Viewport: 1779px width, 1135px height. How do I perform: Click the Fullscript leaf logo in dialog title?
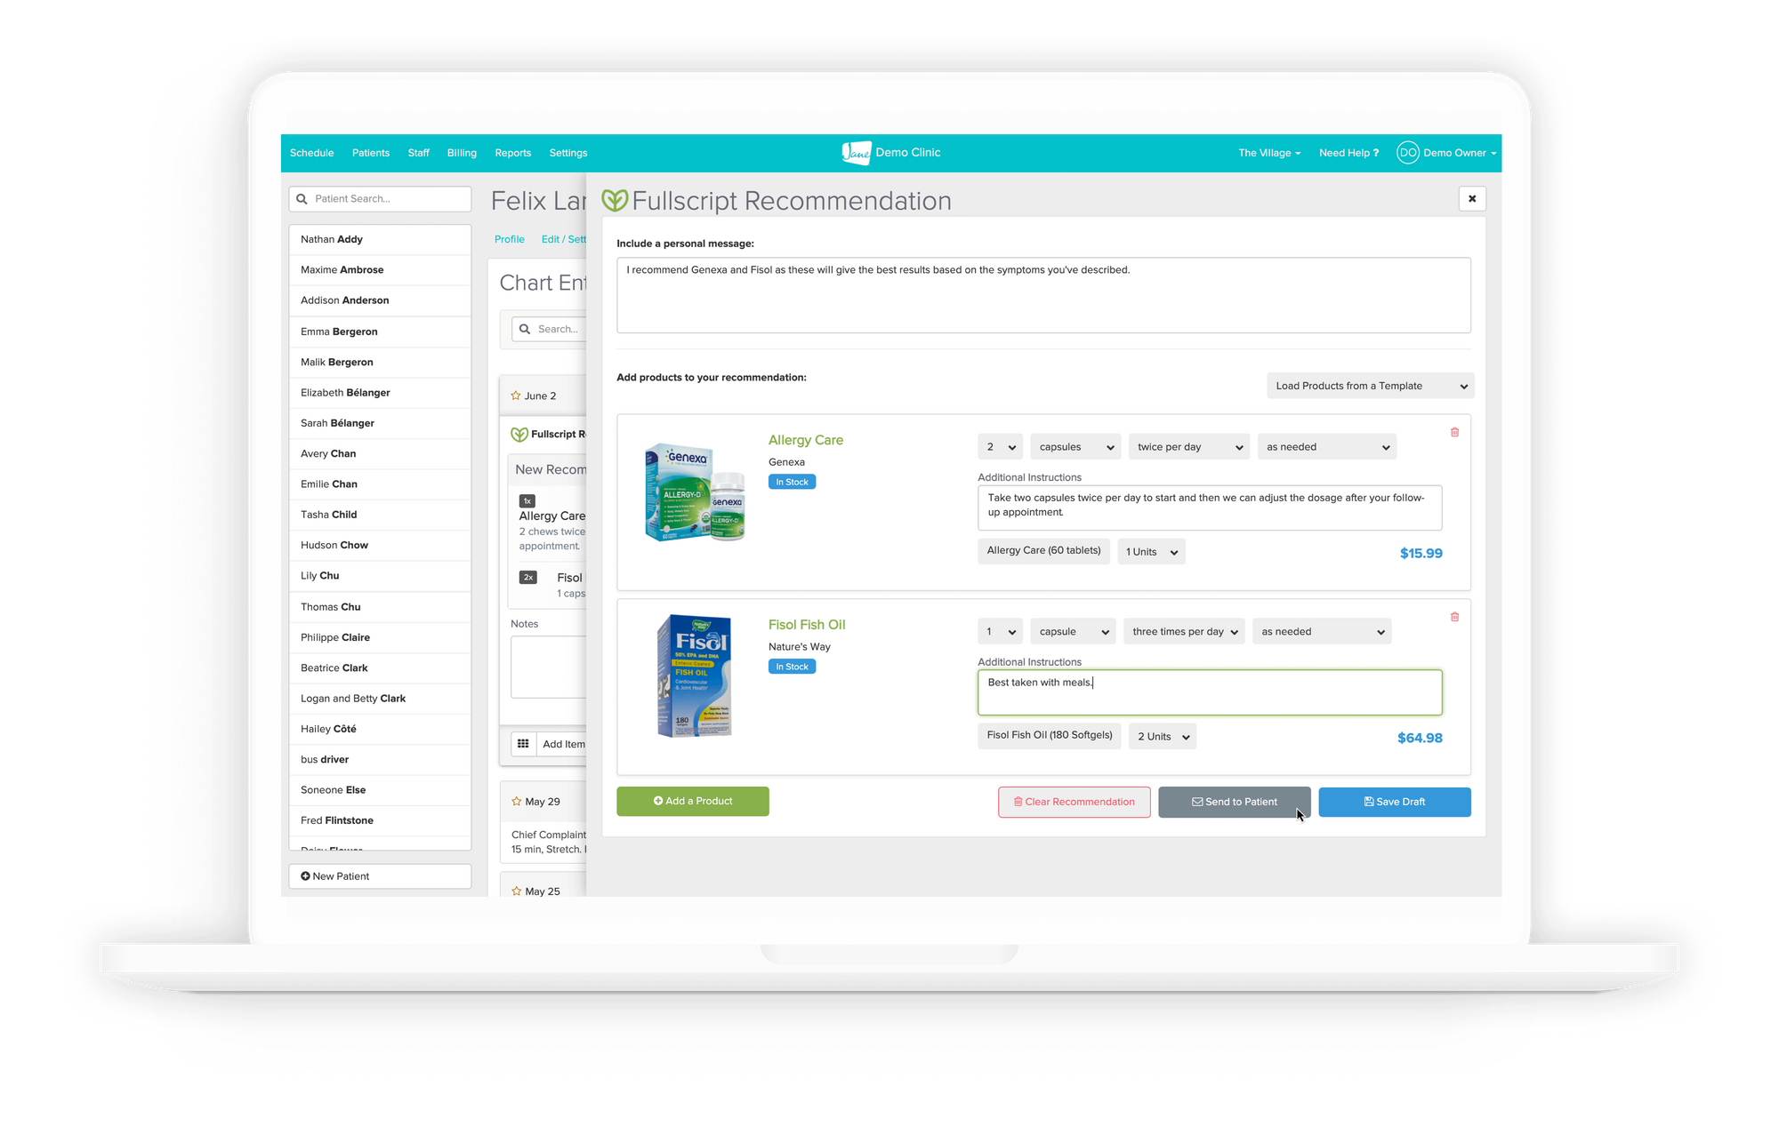pyautogui.click(x=615, y=201)
